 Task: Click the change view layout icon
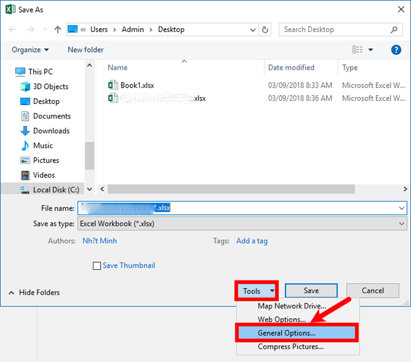358,50
